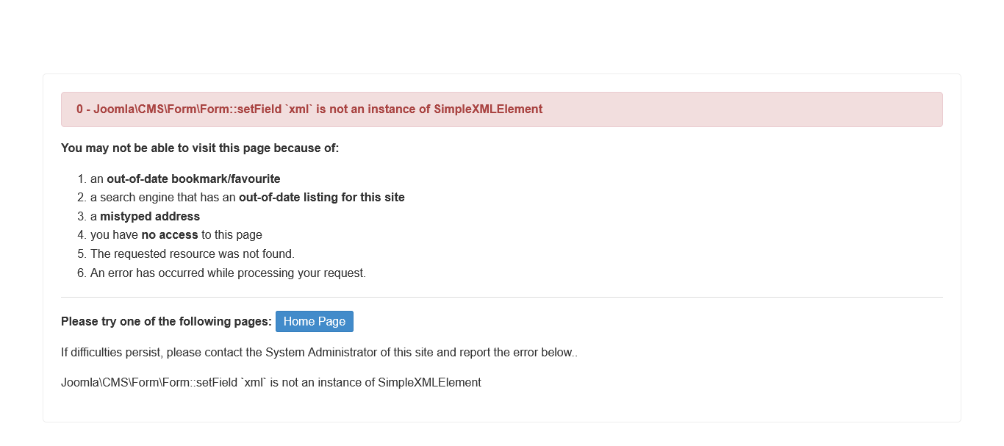1004x446 pixels.
Task: Click the "out-of-date listing for this site" text
Action: [321, 198]
